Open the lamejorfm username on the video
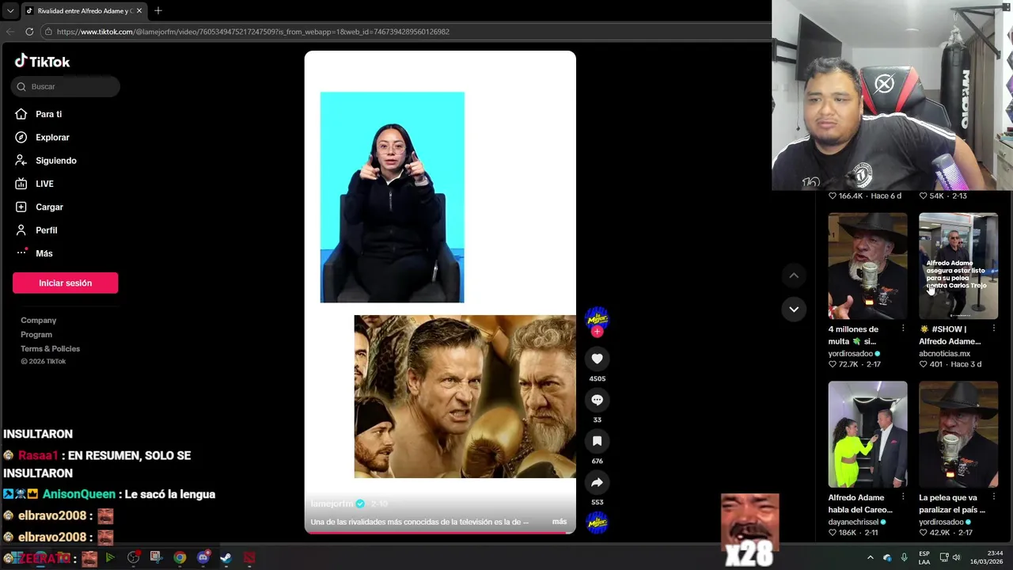Viewport: 1013px width, 570px height. point(332,503)
